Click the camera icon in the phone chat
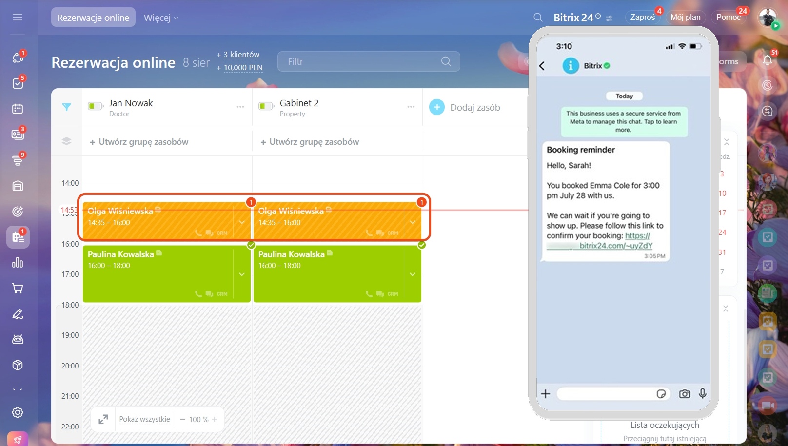The image size is (788, 446). [x=685, y=394]
